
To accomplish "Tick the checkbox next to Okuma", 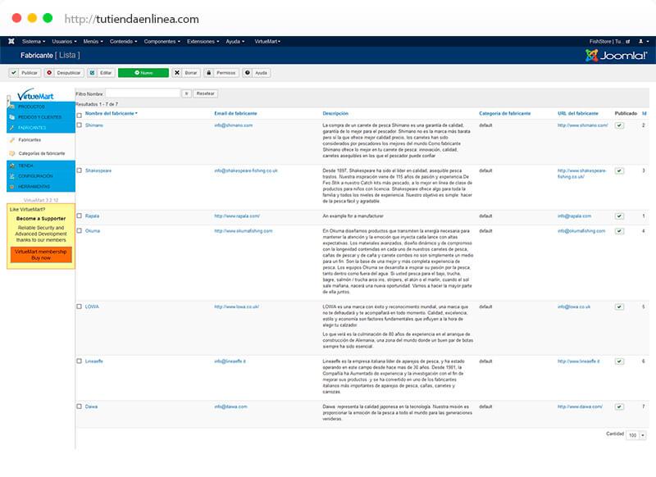I will tap(80, 231).
